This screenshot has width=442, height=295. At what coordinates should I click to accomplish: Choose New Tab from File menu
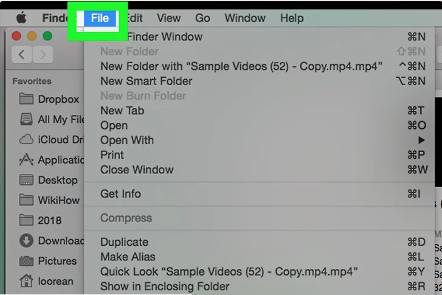[x=260, y=111]
